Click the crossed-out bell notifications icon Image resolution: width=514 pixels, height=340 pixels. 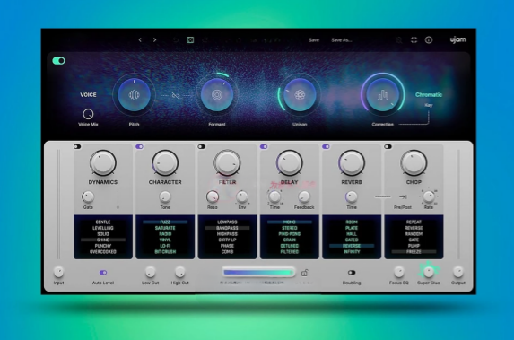399,40
